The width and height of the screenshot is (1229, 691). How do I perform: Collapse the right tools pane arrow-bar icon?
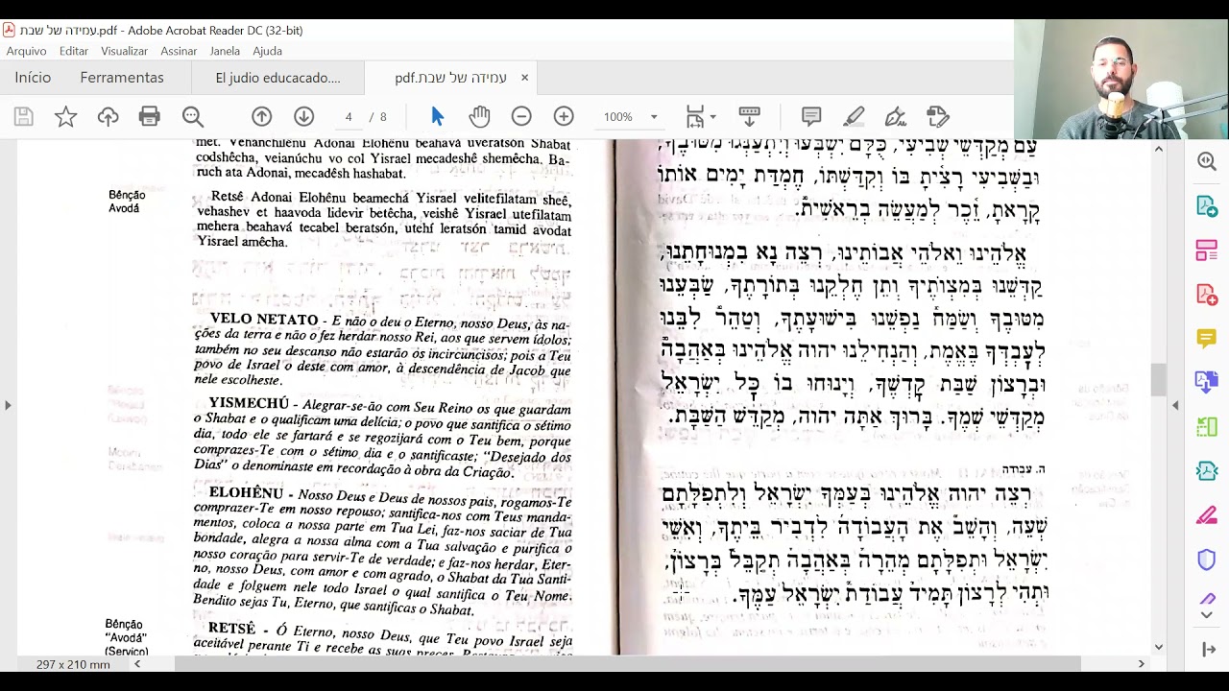tap(1208, 650)
